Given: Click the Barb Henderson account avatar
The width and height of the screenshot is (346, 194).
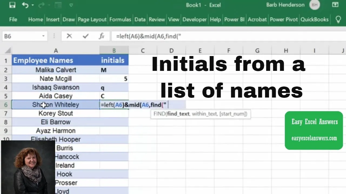Looking at the screenshot, I should (x=315, y=5).
